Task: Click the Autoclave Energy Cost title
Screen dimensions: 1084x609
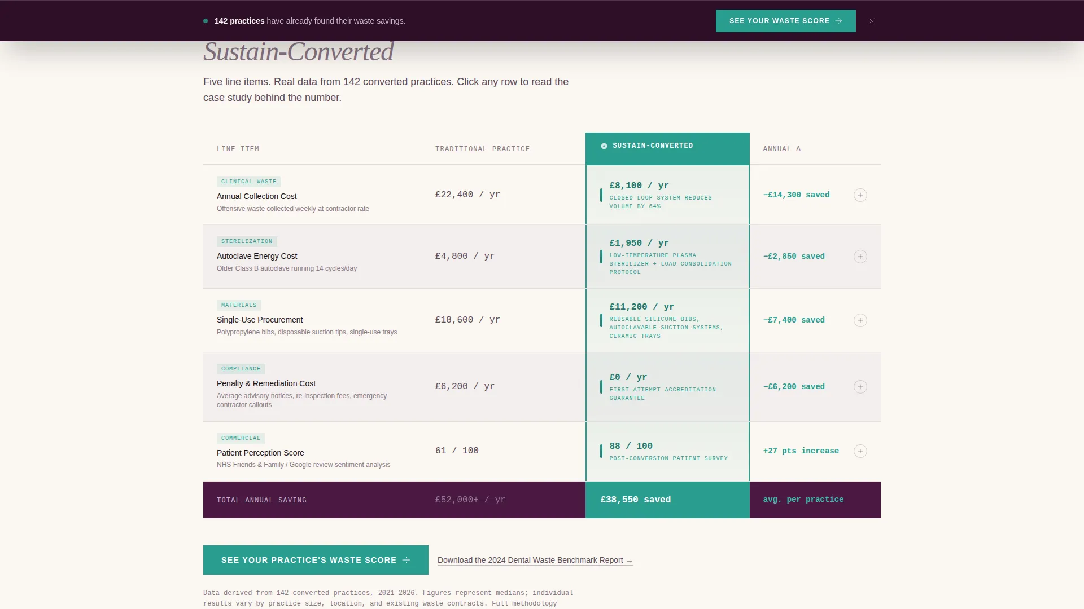Action: click(x=257, y=256)
